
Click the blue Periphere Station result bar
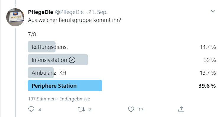(x=65, y=86)
